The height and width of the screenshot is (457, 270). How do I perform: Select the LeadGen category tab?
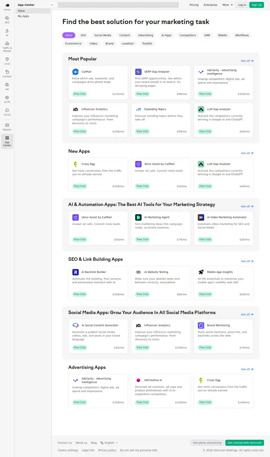click(x=128, y=44)
